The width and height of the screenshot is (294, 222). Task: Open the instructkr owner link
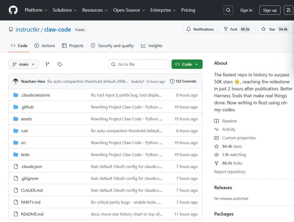click(x=27, y=29)
